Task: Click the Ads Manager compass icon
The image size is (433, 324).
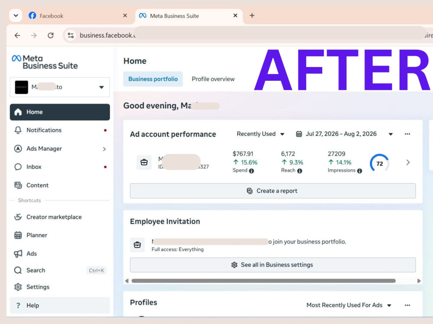Action: [18, 149]
